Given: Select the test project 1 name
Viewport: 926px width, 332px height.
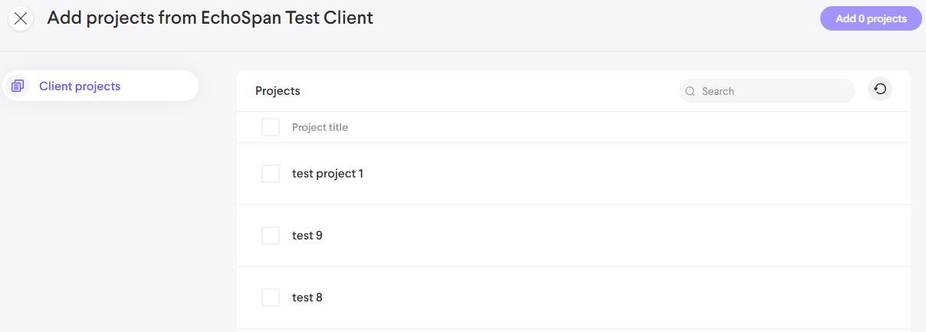Looking at the screenshot, I should click(x=327, y=174).
